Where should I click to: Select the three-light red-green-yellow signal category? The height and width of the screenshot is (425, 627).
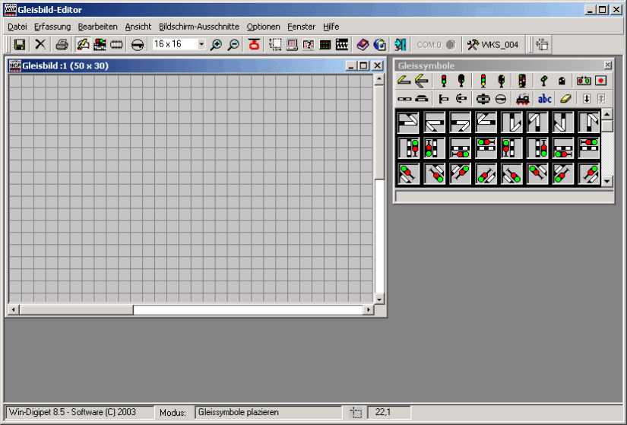(x=483, y=81)
